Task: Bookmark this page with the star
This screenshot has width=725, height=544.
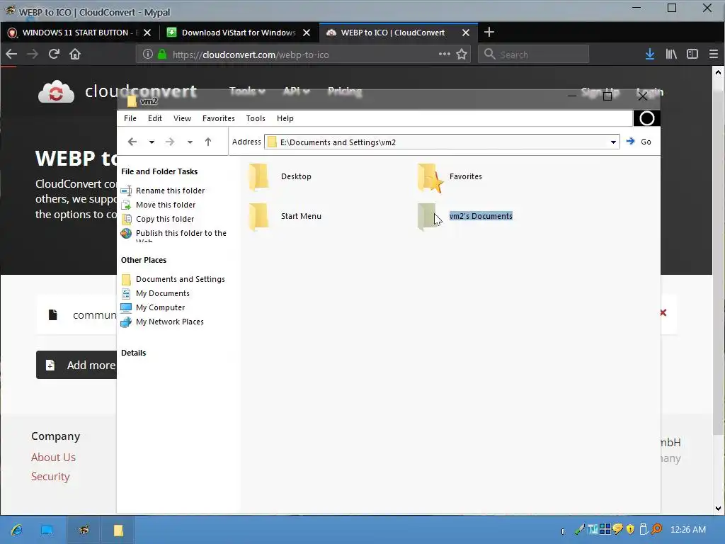Action: [462, 54]
